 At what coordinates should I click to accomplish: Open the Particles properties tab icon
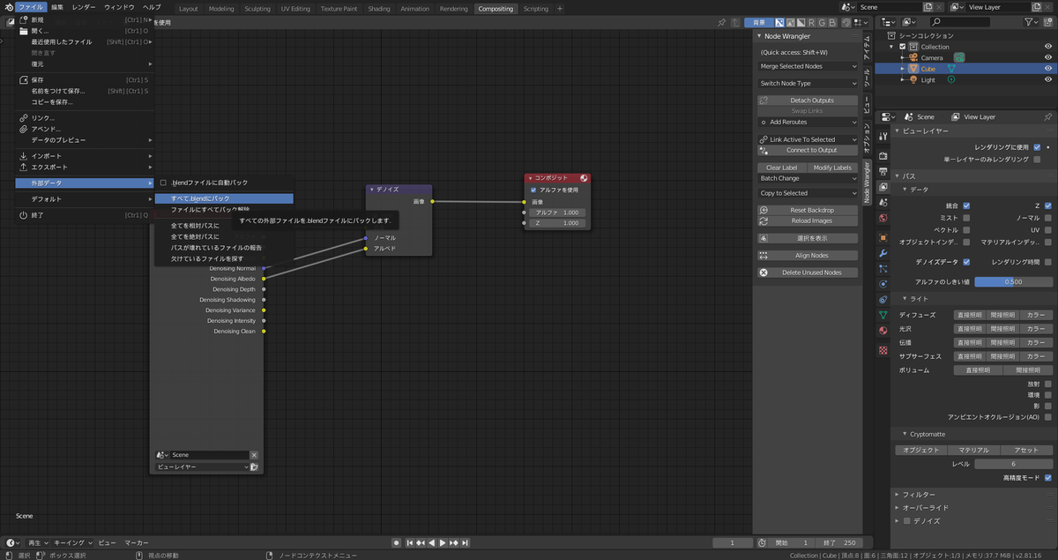coord(883,268)
